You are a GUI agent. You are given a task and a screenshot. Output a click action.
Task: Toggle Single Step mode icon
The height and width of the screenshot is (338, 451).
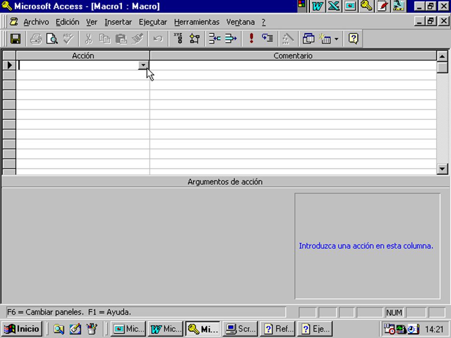coord(267,38)
